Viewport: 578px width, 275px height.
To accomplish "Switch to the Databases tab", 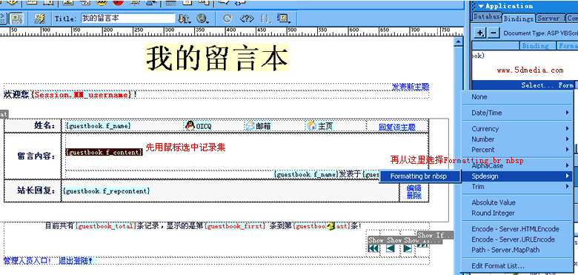I will click(x=487, y=17).
